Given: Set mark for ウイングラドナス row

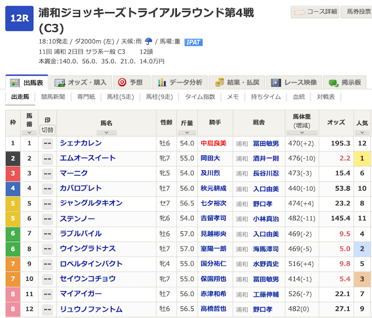Looking at the screenshot, I should coord(48,249).
